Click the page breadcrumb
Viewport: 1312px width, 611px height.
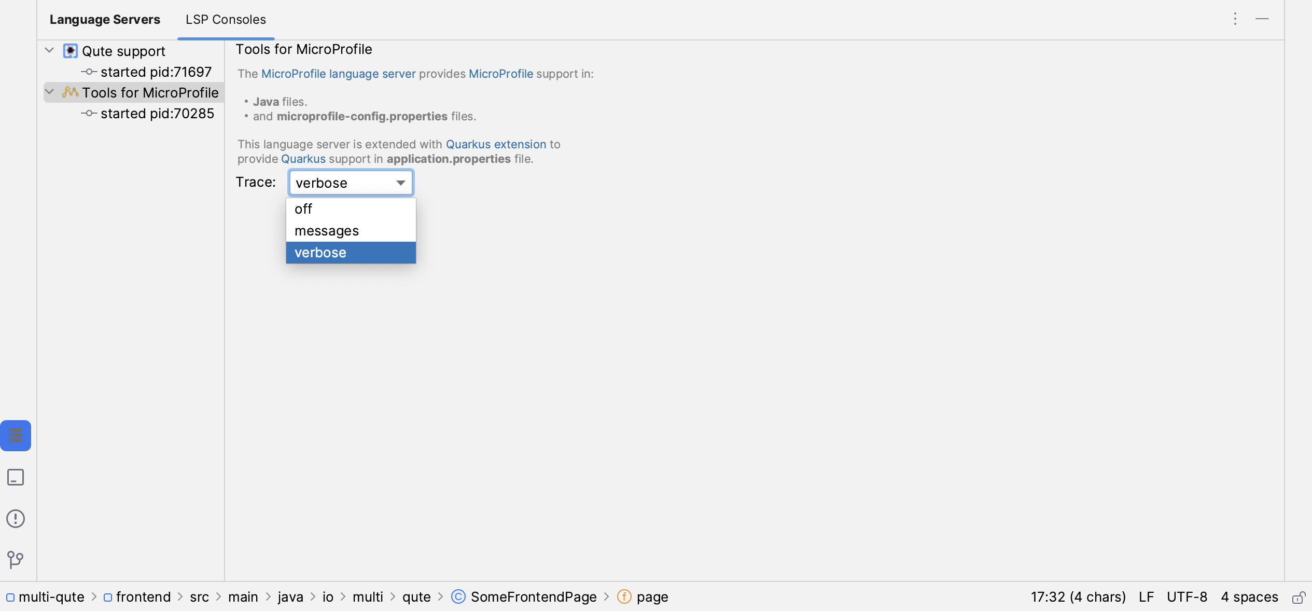click(652, 597)
